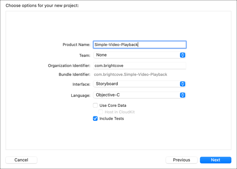Image resolution: width=237 pixels, height=169 pixels.
Task: Click the Product Name text field
Action: coord(139,45)
